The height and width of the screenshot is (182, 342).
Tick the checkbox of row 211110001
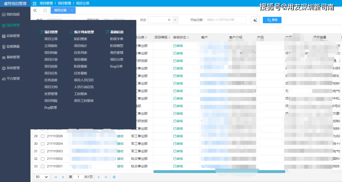click(x=42, y=166)
